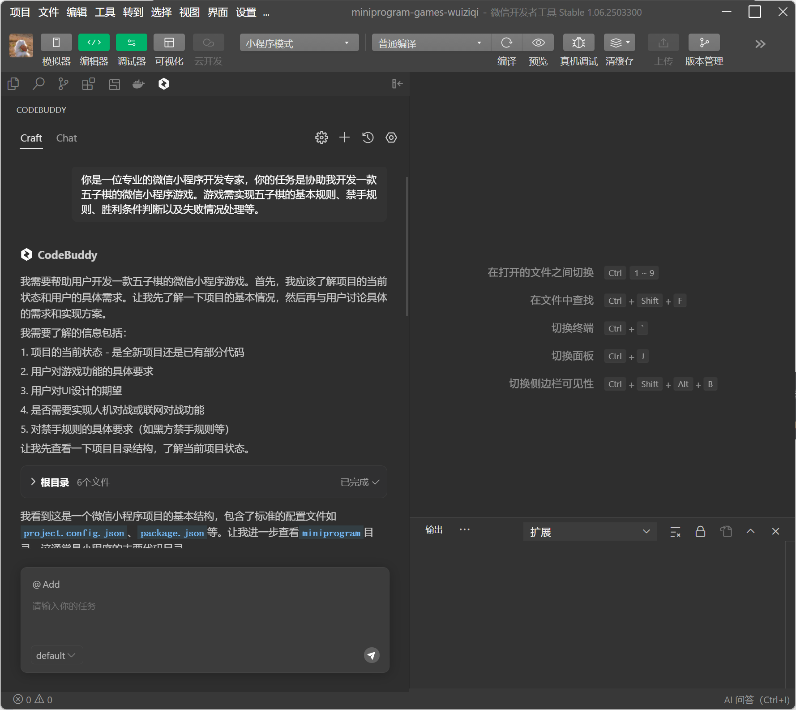Switch to the Chat tab
The image size is (796, 710).
pyautogui.click(x=66, y=138)
